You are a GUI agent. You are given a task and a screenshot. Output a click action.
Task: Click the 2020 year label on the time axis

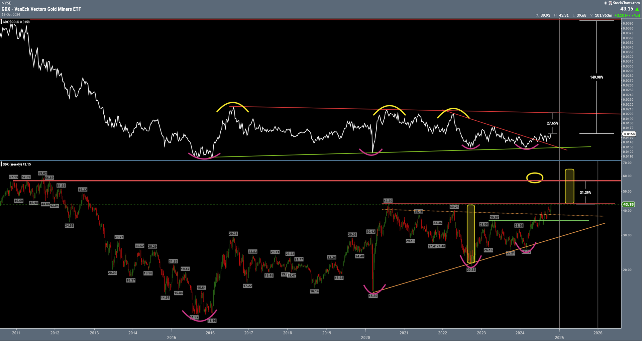[x=365, y=338]
